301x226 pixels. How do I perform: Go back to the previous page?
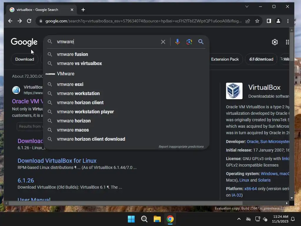click(10, 21)
